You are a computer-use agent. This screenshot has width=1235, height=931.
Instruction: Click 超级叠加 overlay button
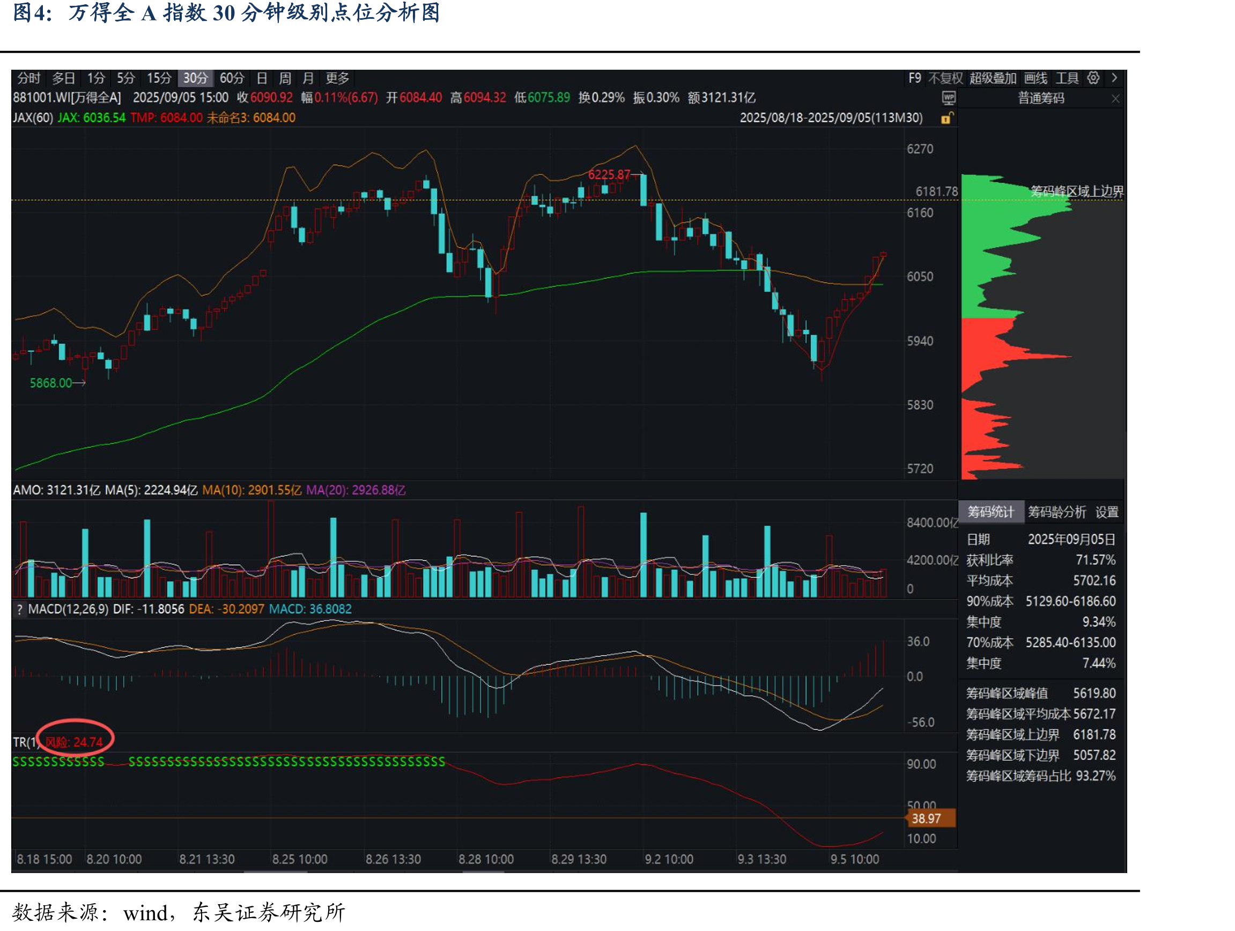(993, 78)
